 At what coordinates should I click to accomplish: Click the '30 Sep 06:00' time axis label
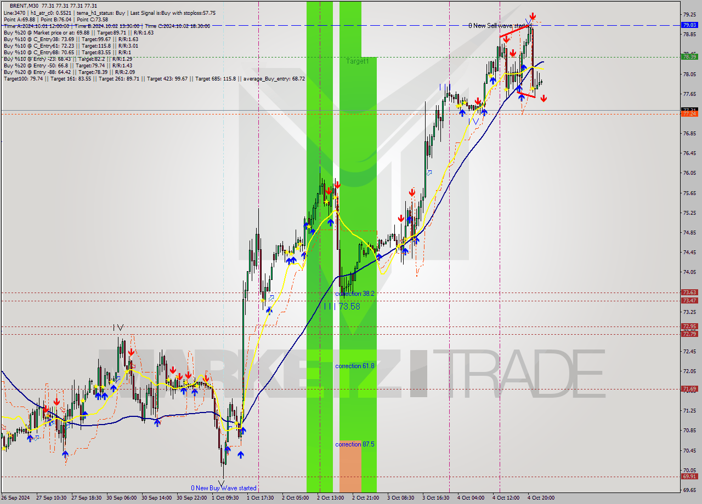coord(122,498)
